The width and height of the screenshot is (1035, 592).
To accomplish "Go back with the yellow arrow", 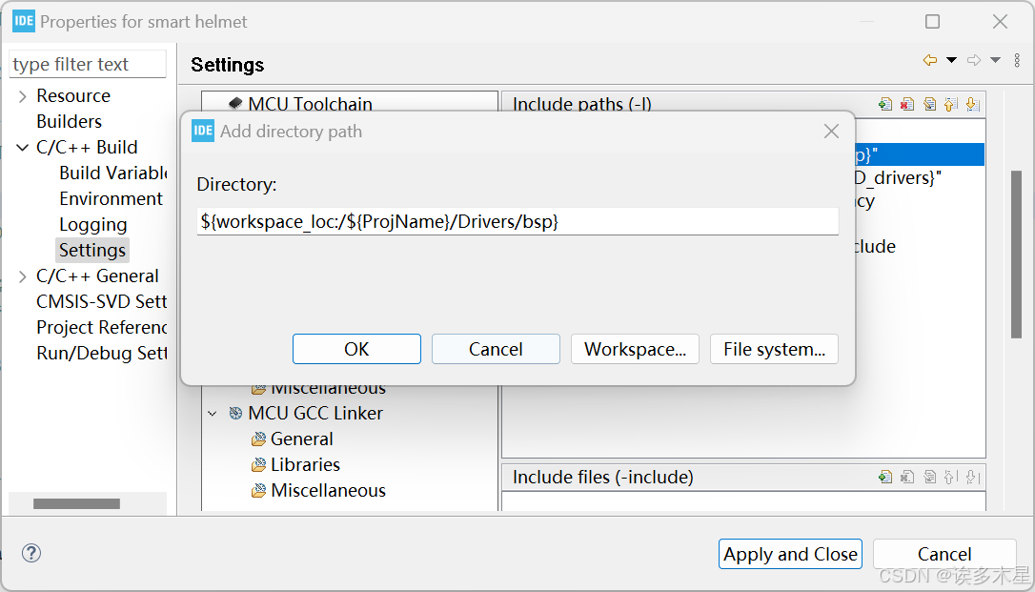I will (930, 60).
